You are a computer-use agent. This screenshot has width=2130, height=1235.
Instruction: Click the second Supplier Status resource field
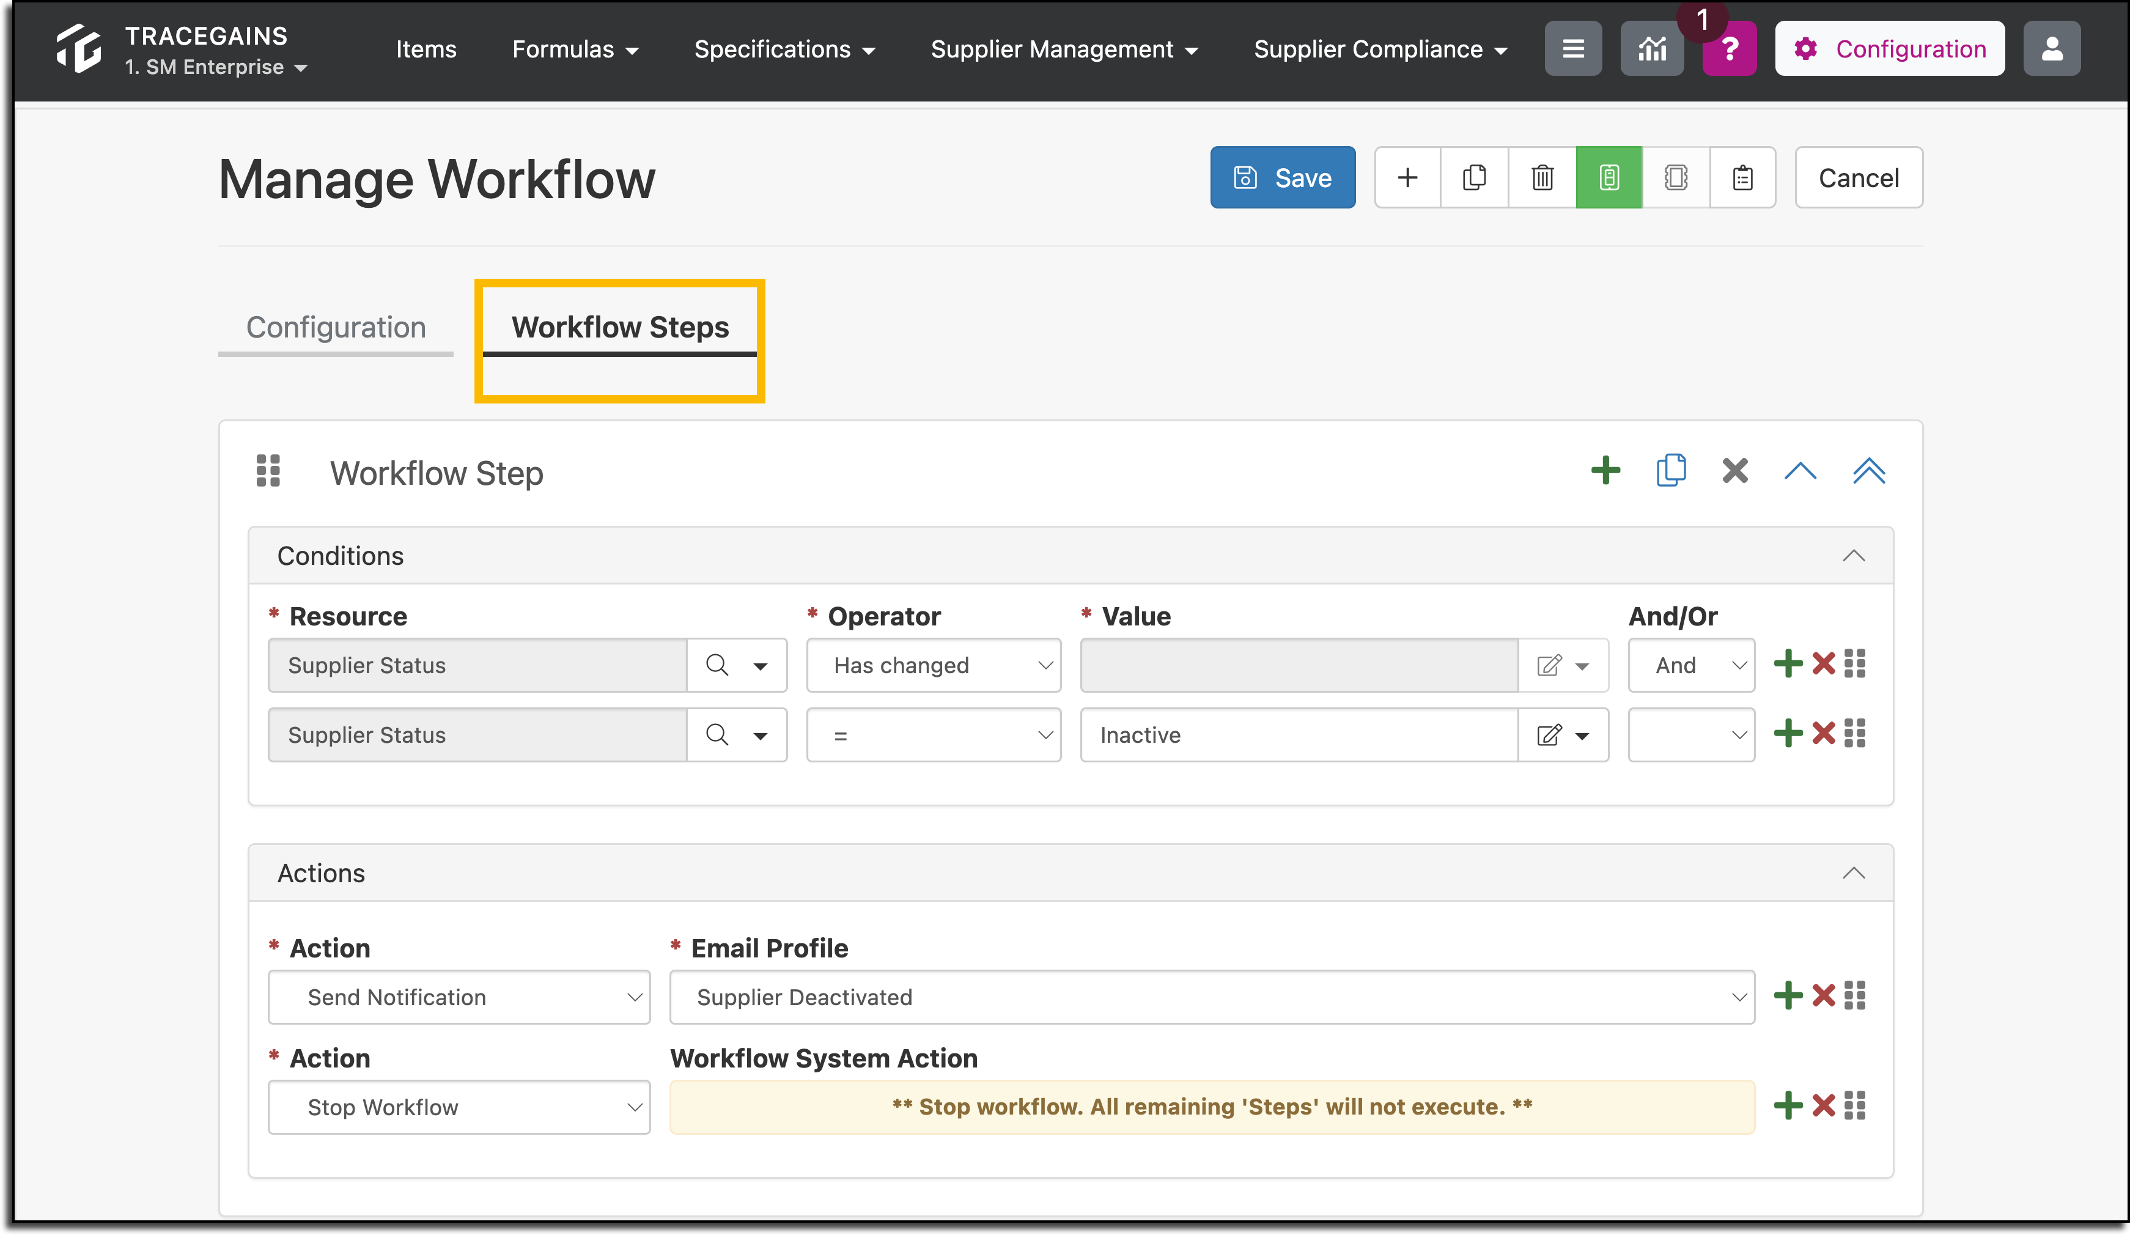tap(477, 734)
